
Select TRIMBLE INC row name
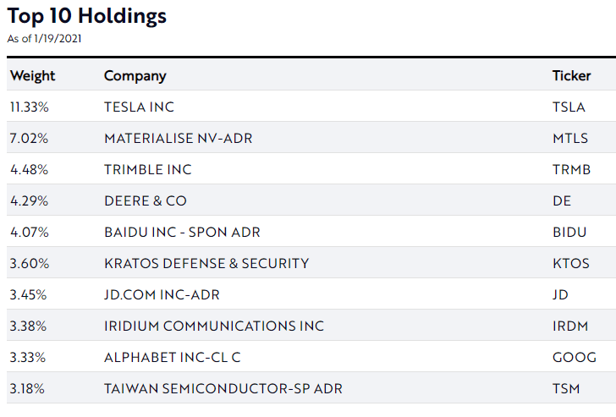coord(148,169)
